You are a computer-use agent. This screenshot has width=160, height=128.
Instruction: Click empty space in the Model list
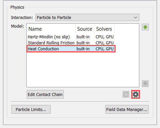83,69
